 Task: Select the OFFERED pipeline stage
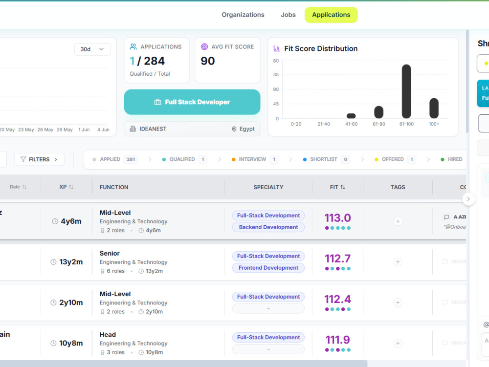(x=395, y=159)
